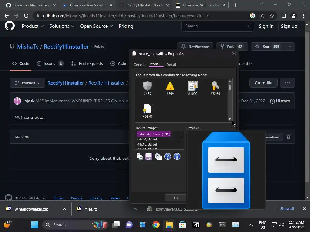Click the icon list scrollbar thumb
This screenshot has height=232, width=310.
coord(230,88)
